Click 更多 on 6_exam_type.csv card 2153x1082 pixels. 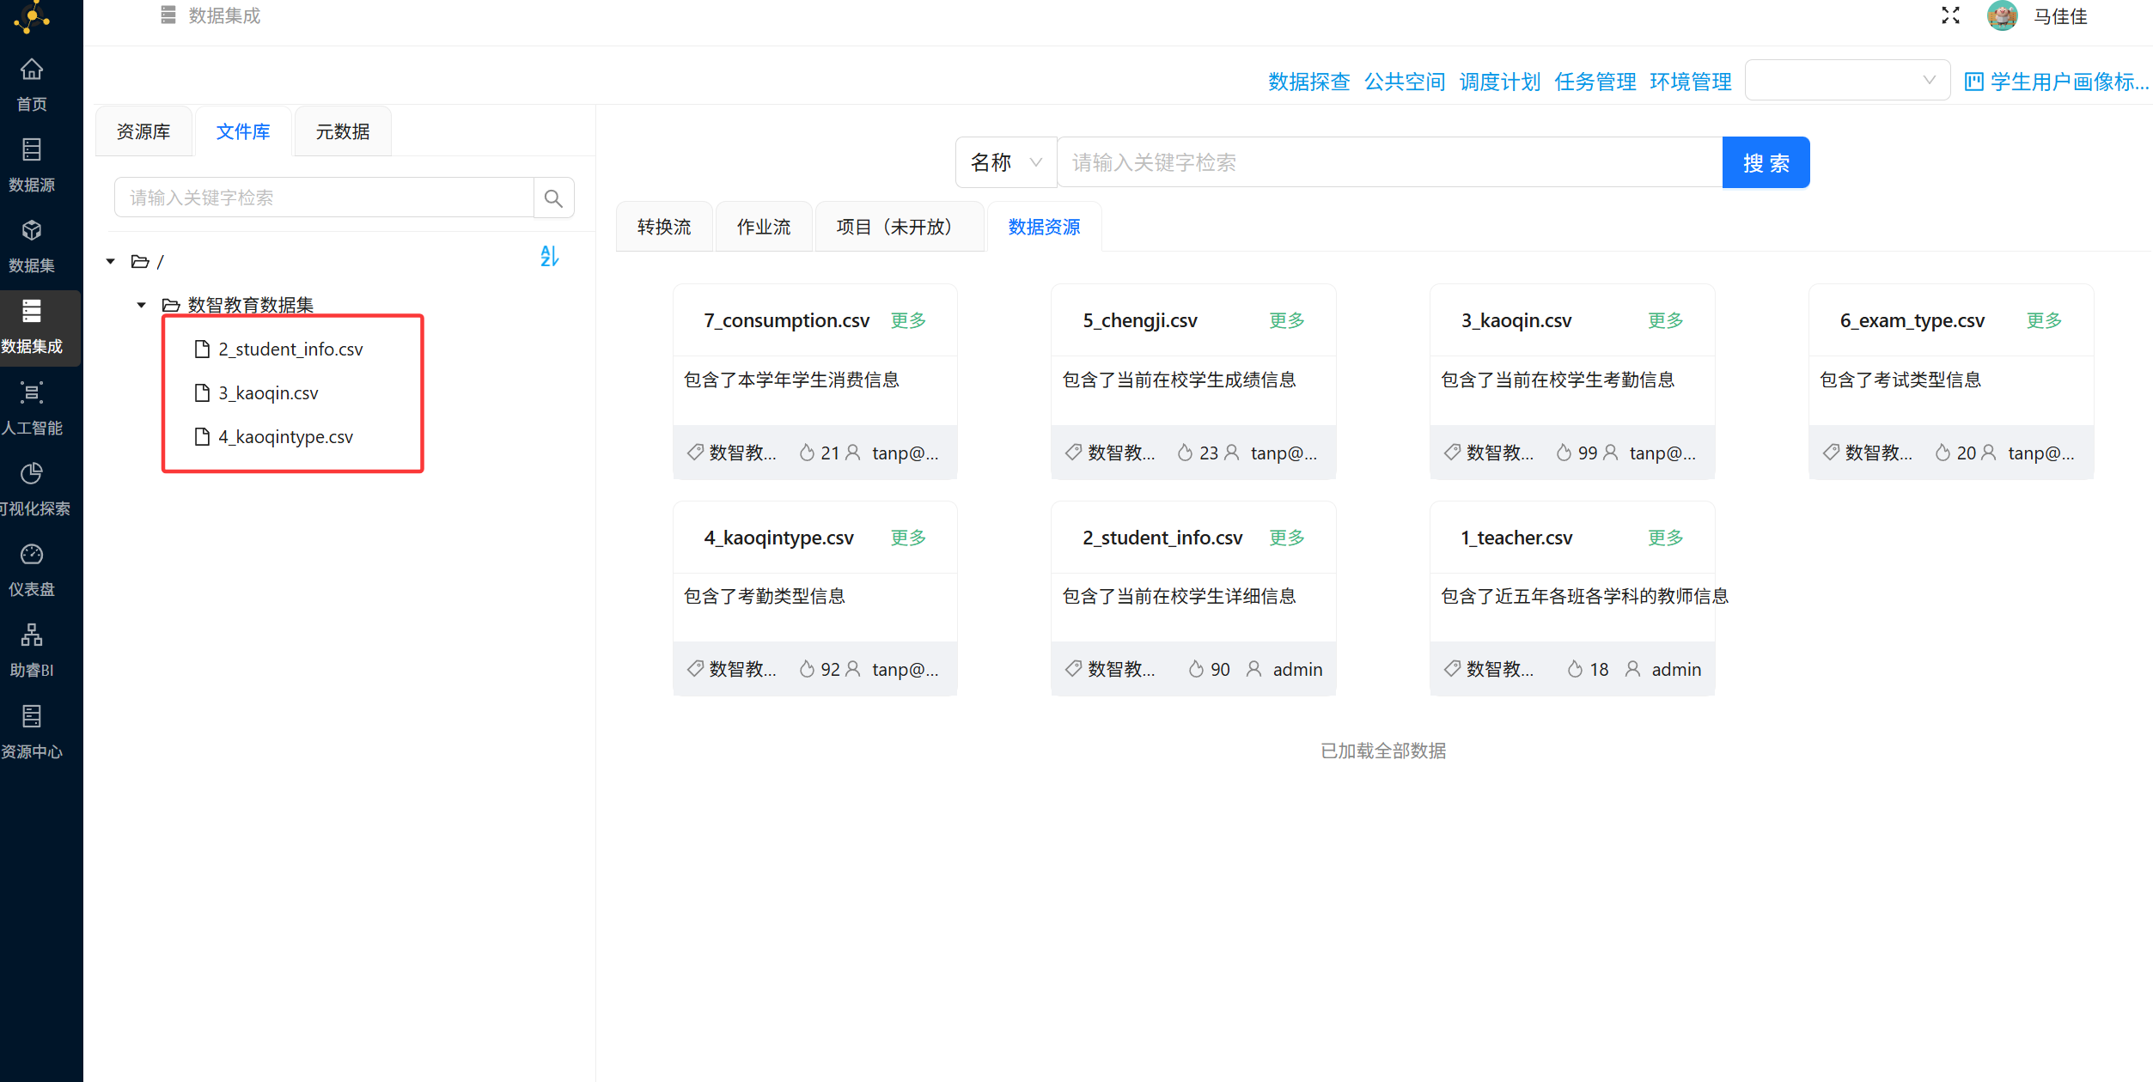pyautogui.click(x=2044, y=320)
